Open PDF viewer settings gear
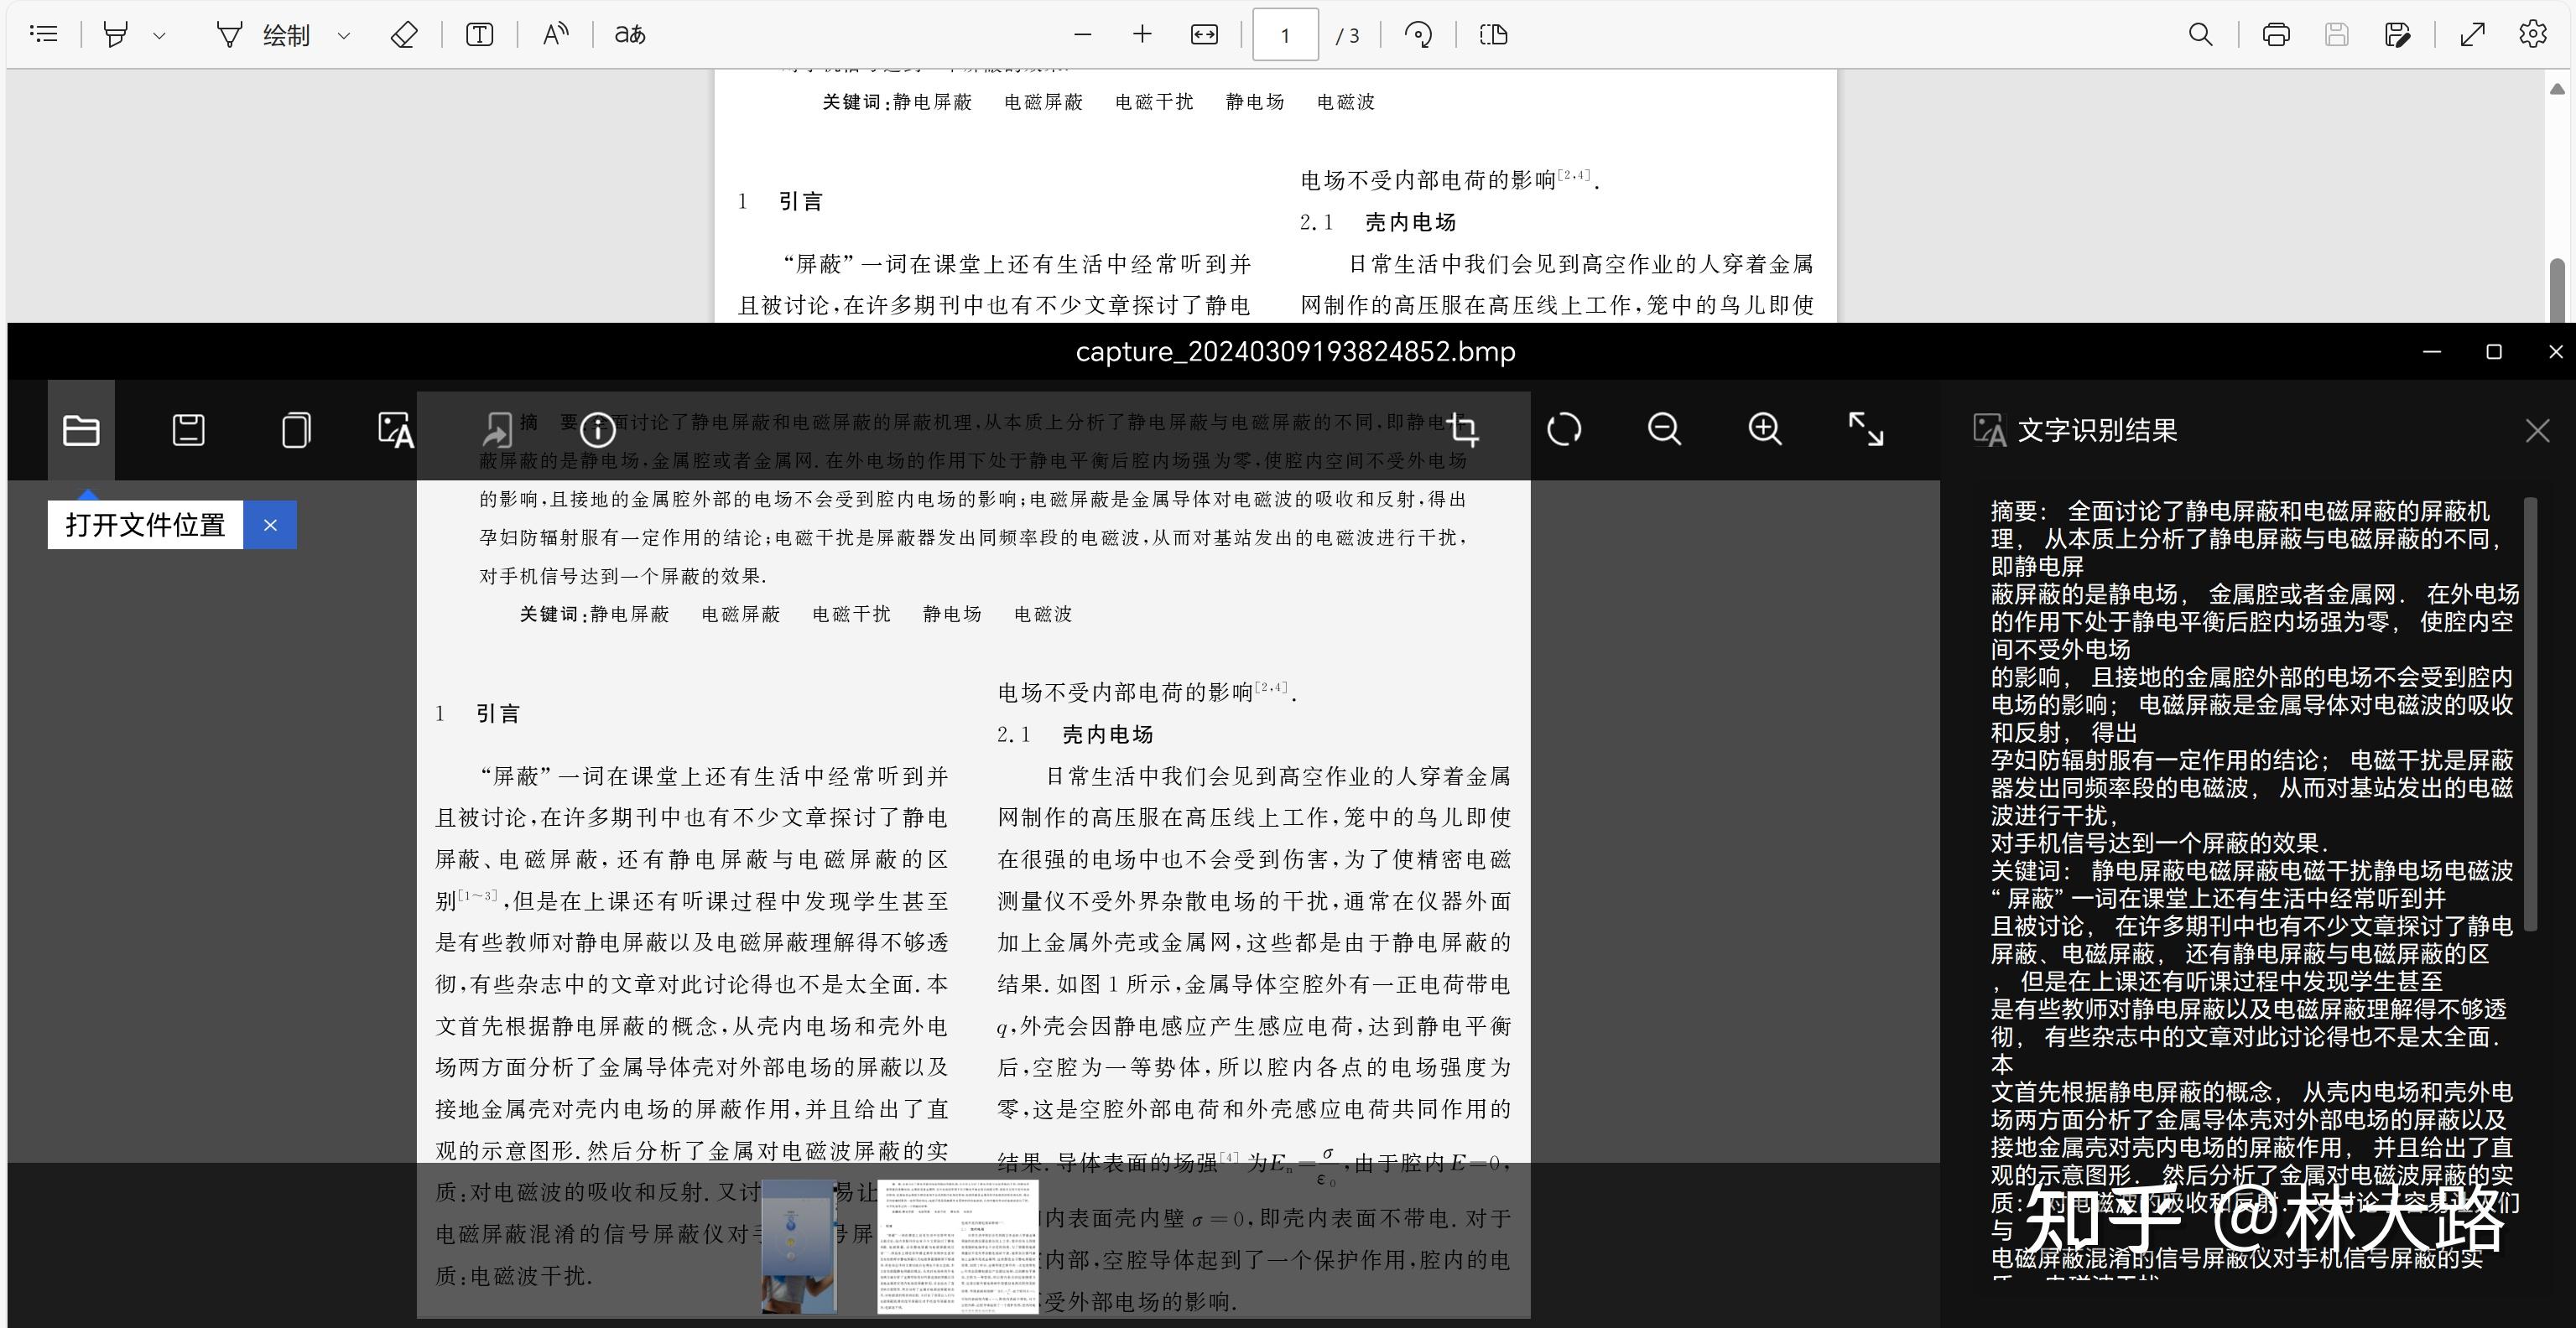 2533,35
